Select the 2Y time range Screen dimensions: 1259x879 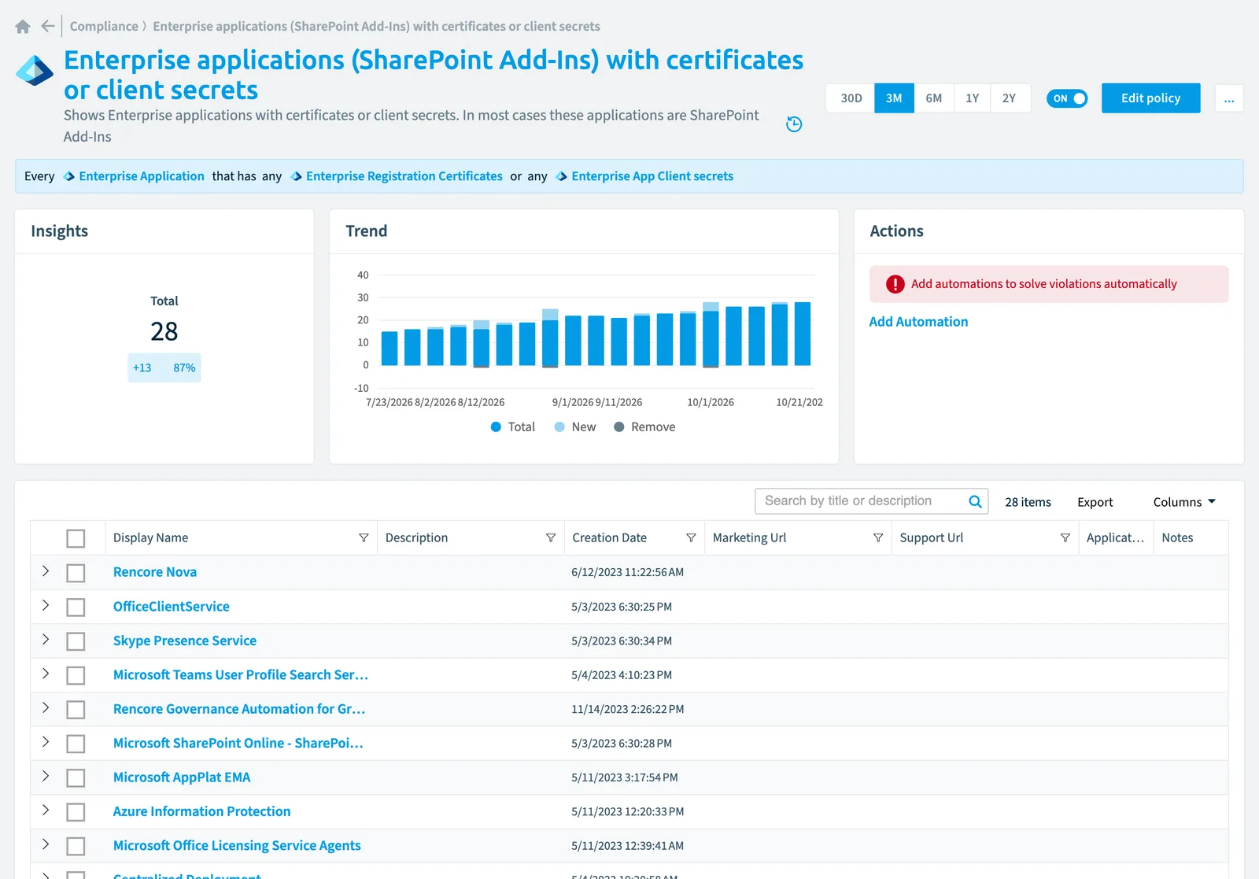(1010, 98)
